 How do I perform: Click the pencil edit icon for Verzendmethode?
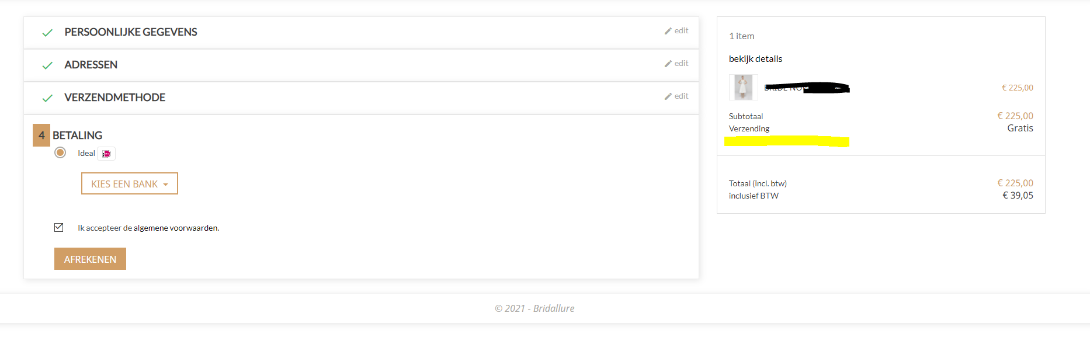668,96
